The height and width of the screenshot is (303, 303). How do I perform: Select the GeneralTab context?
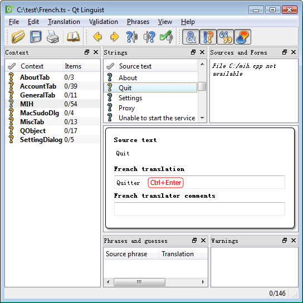click(52, 95)
